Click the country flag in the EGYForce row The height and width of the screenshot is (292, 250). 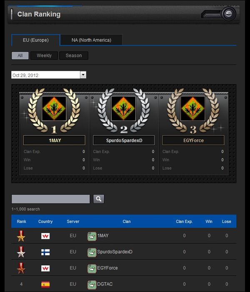pyautogui.click(x=45, y=268)
